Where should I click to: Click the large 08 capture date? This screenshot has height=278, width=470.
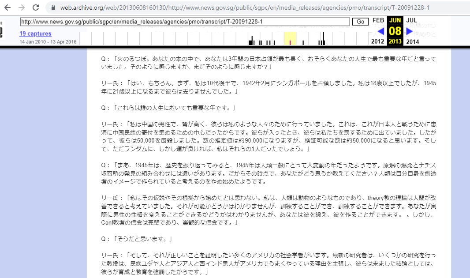point(395,31)
